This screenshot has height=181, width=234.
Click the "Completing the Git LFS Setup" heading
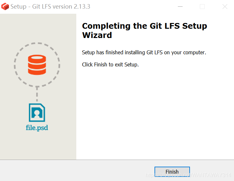coord(145,26)
